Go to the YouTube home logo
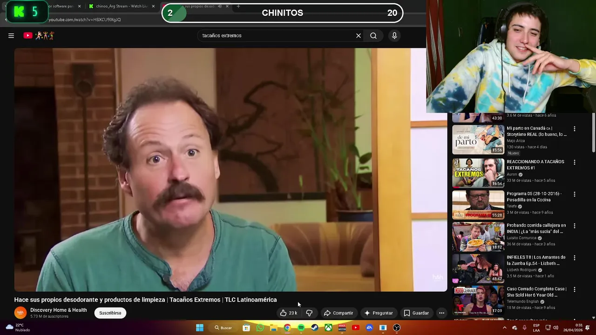The height and width of the screenshot is (335, 596). (x=39, y=35)
